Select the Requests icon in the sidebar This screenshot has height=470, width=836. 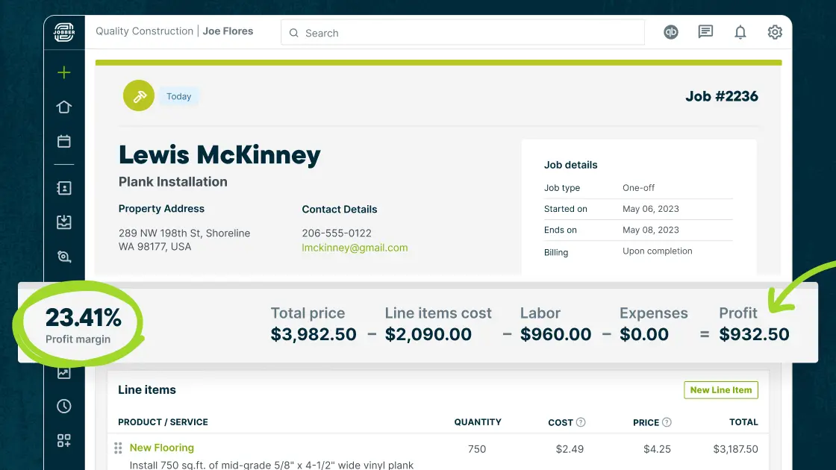pyautogui.click(x=63, y=222)
